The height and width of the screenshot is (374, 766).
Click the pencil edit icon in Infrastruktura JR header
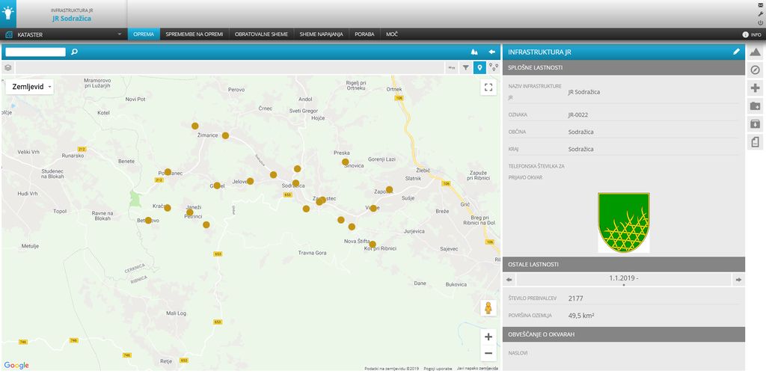point(737,52)
